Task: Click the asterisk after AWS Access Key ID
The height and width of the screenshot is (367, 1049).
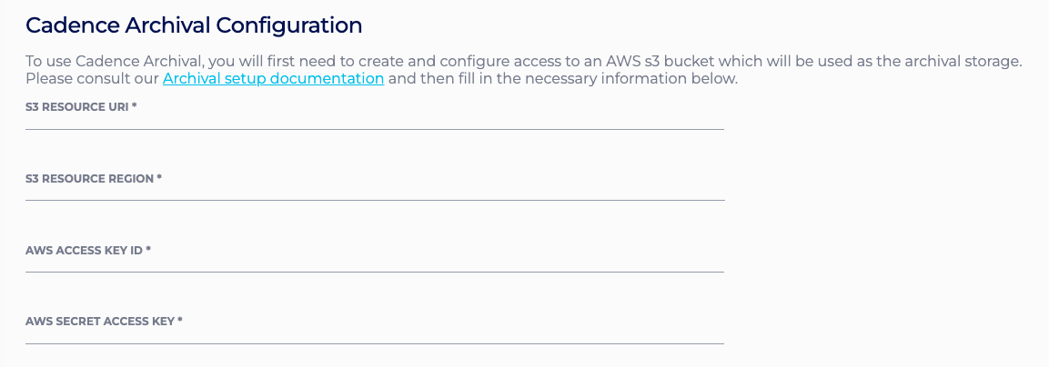Action: pos(148,249)
